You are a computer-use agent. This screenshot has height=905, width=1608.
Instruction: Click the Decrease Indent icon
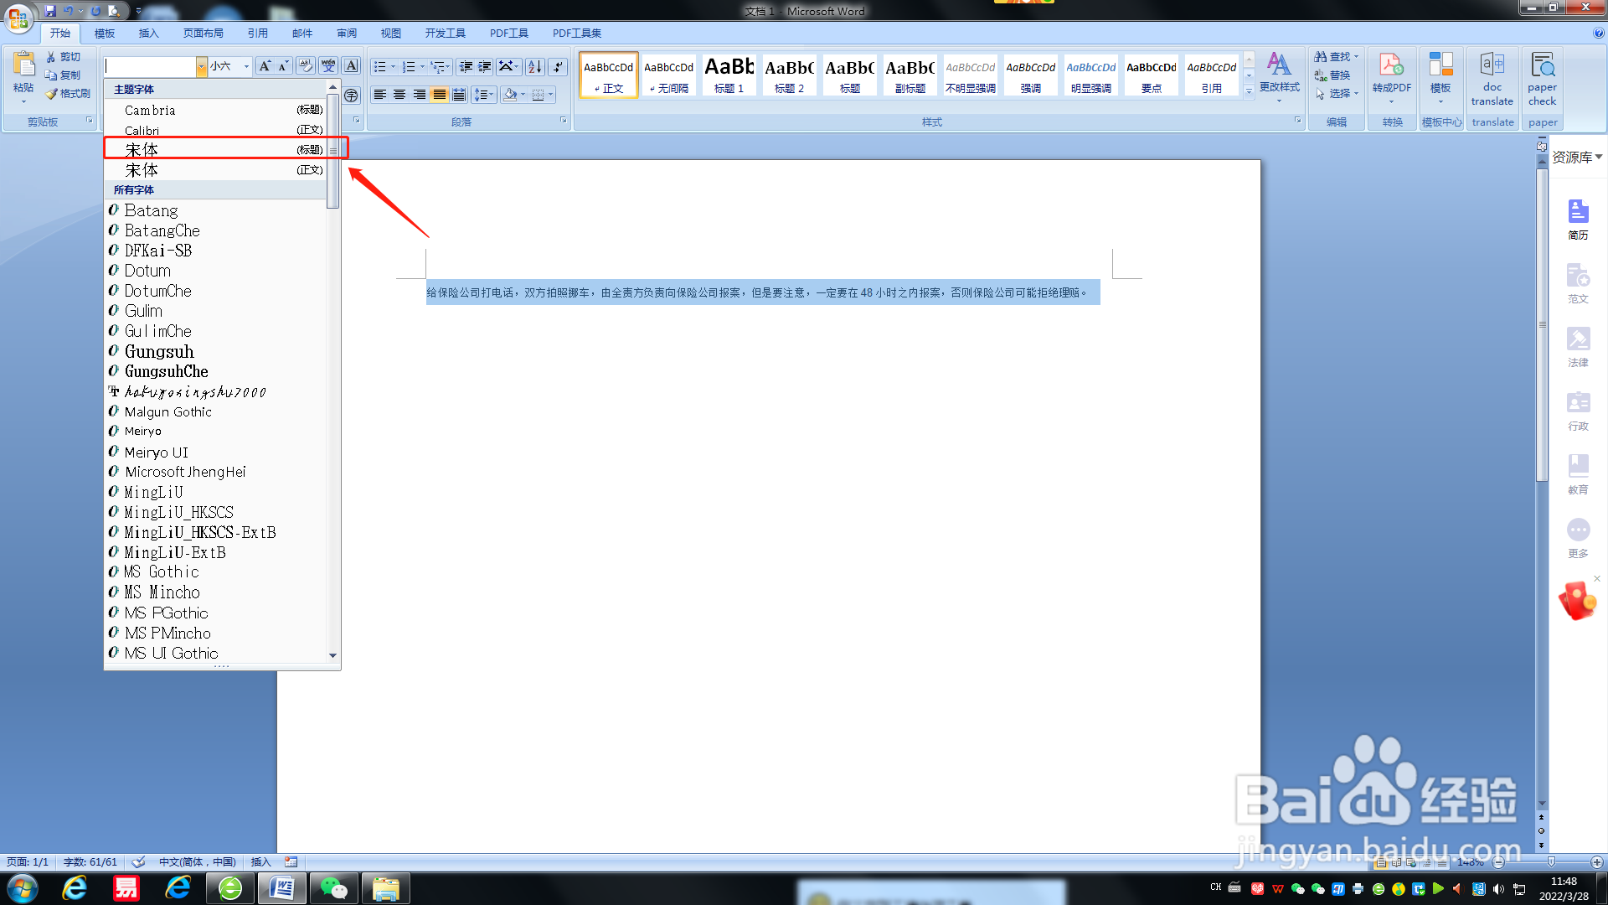pos(466,66)
